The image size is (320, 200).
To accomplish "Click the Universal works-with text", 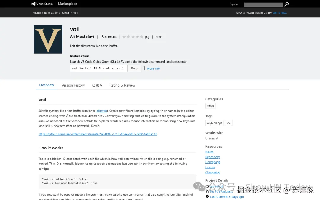I will click(x=212, y=138).
